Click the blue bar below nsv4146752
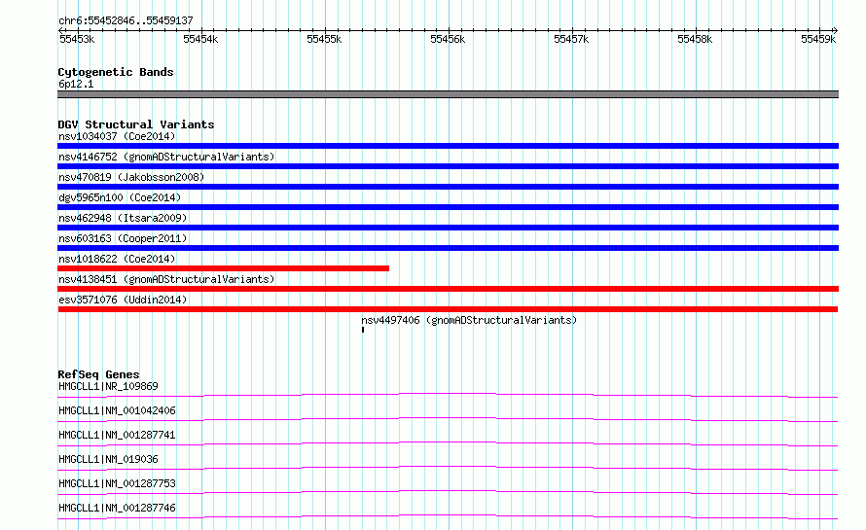This screenshot has width=866, height=530. point(448,166)
